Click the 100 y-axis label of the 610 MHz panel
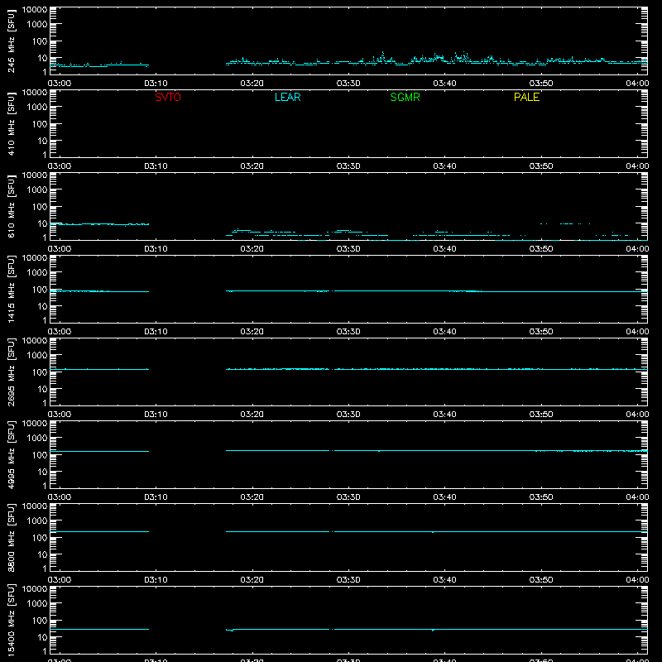The image size is (662, 662). pyautogui.click(x=40, y=207)
